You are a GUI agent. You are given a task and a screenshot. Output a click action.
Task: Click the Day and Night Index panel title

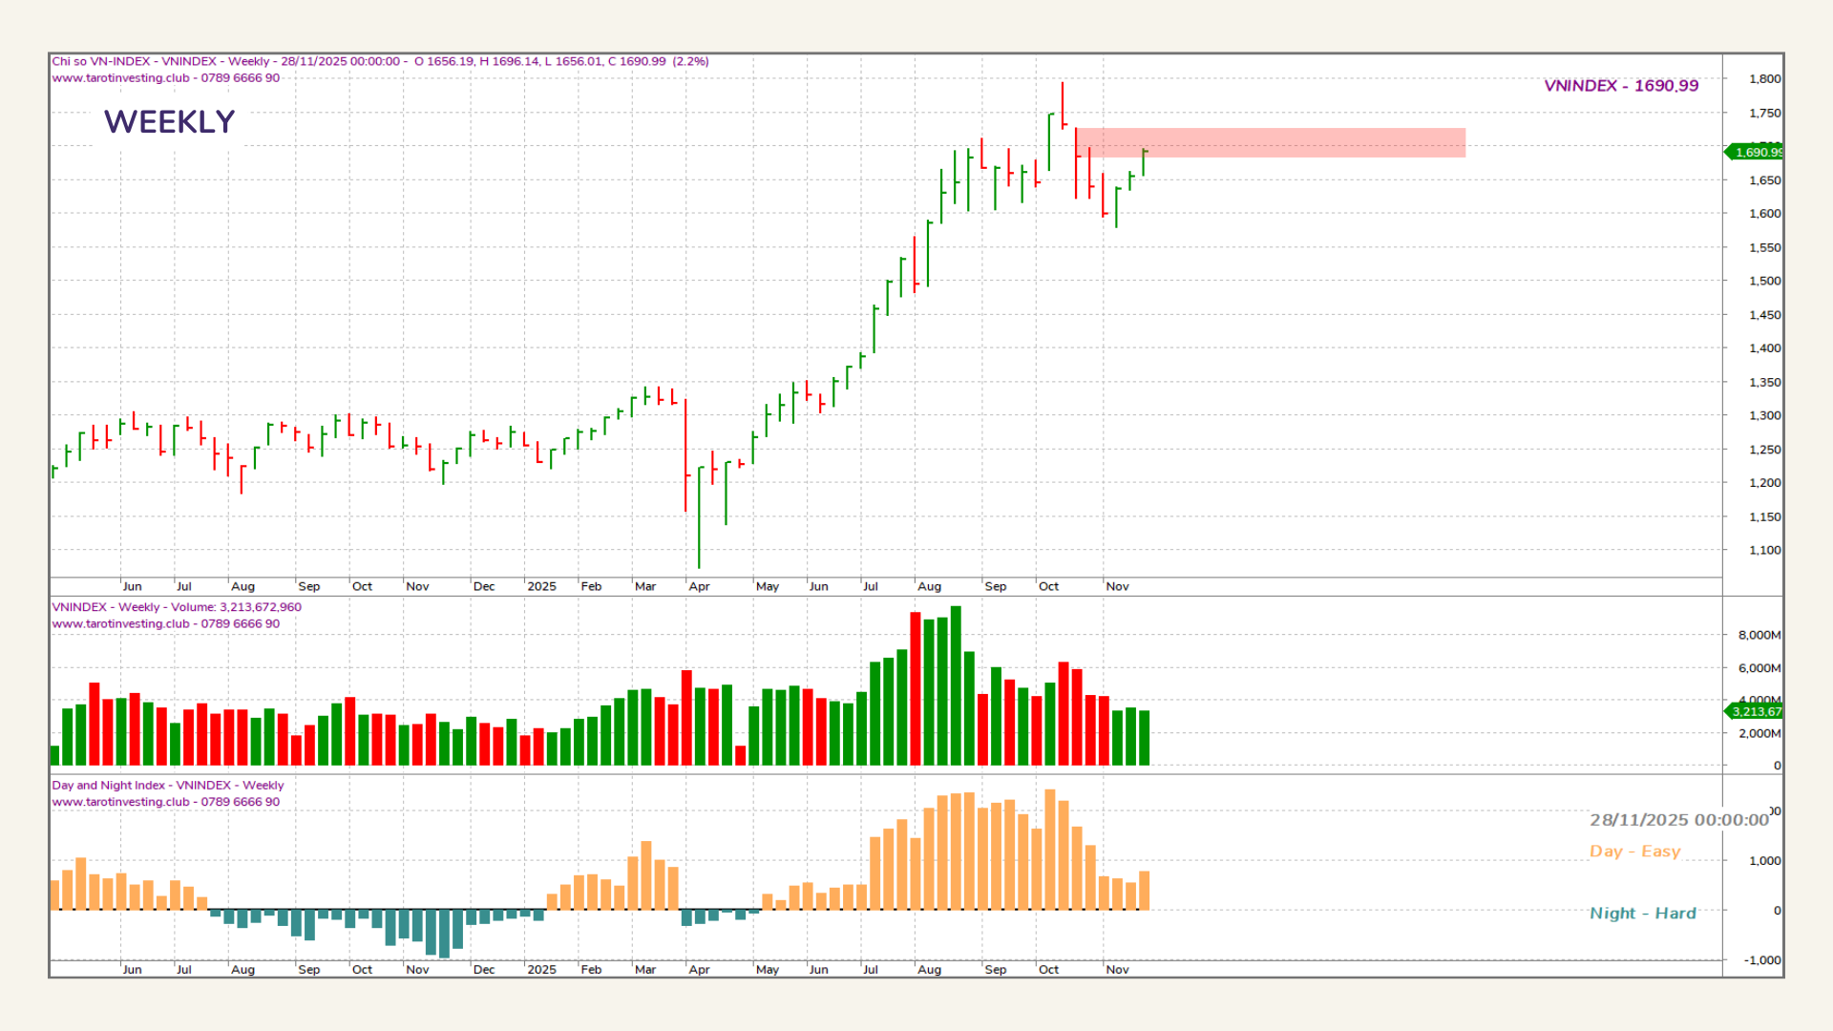(x=167, y=786)
